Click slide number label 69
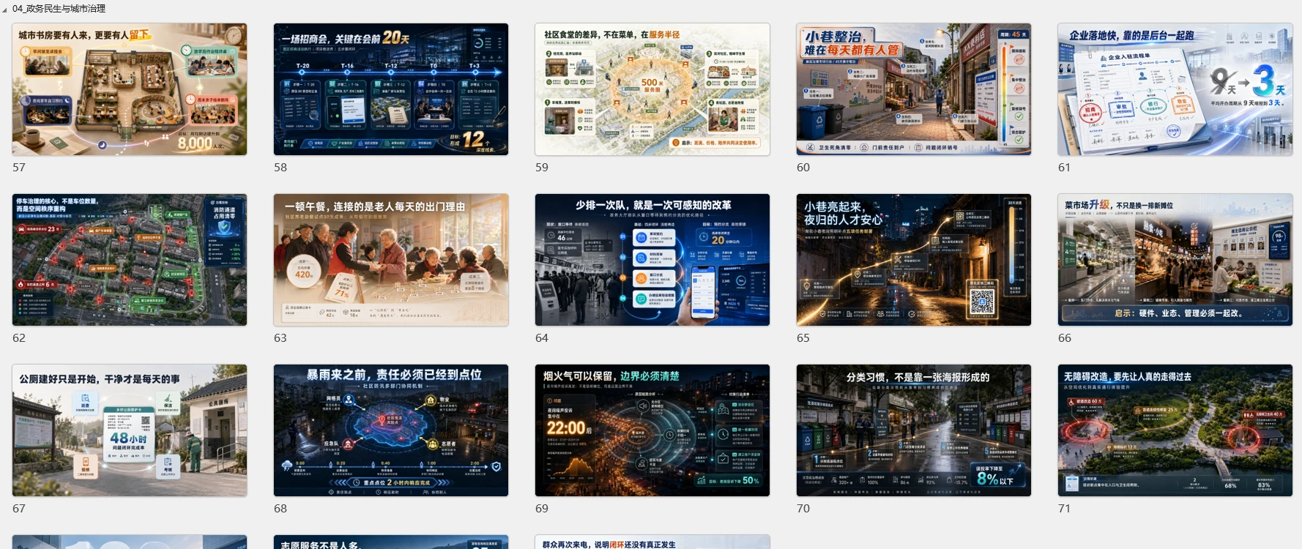Image resolution: width=1302 pixels, height=549 pixels. (x=542, y=509)
